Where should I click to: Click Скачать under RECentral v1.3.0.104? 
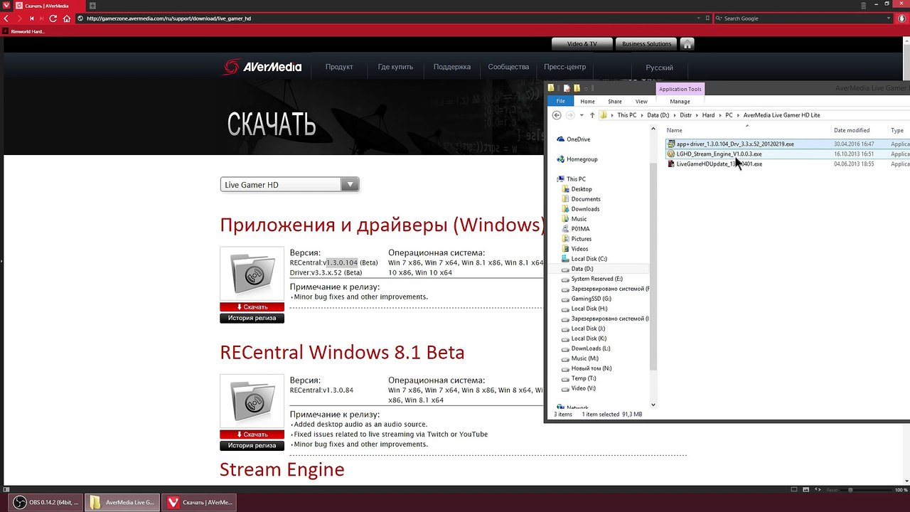pos(252,307)
